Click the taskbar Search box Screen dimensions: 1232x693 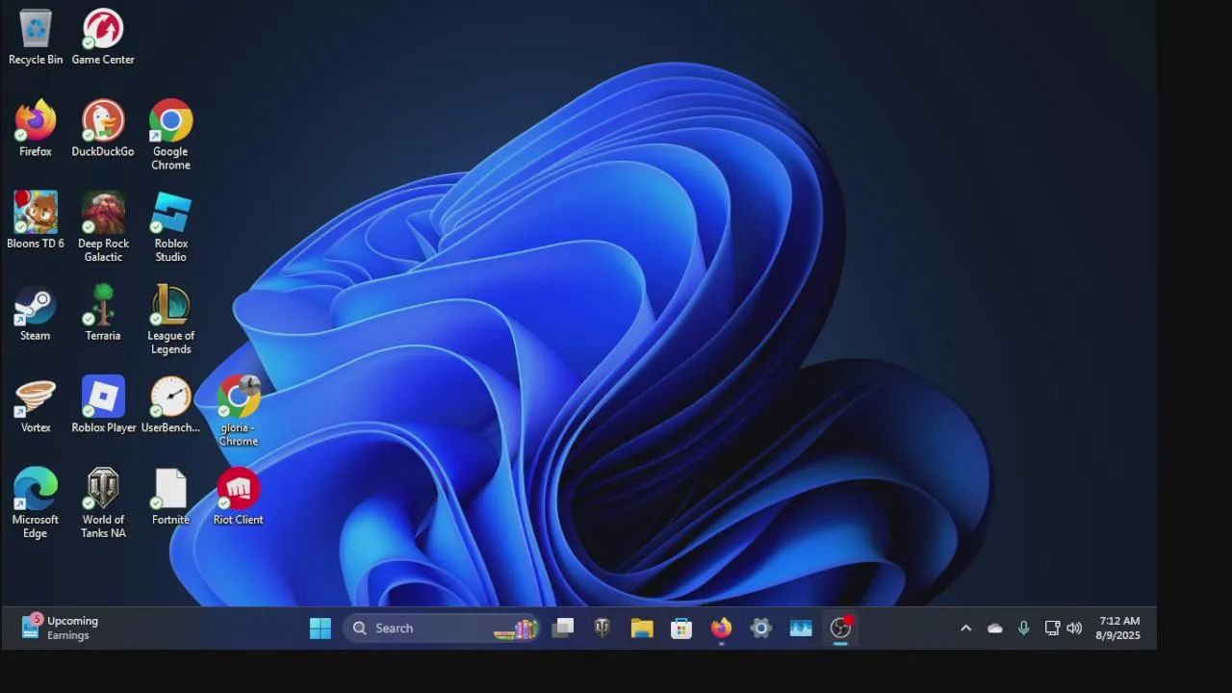(443, 629)
